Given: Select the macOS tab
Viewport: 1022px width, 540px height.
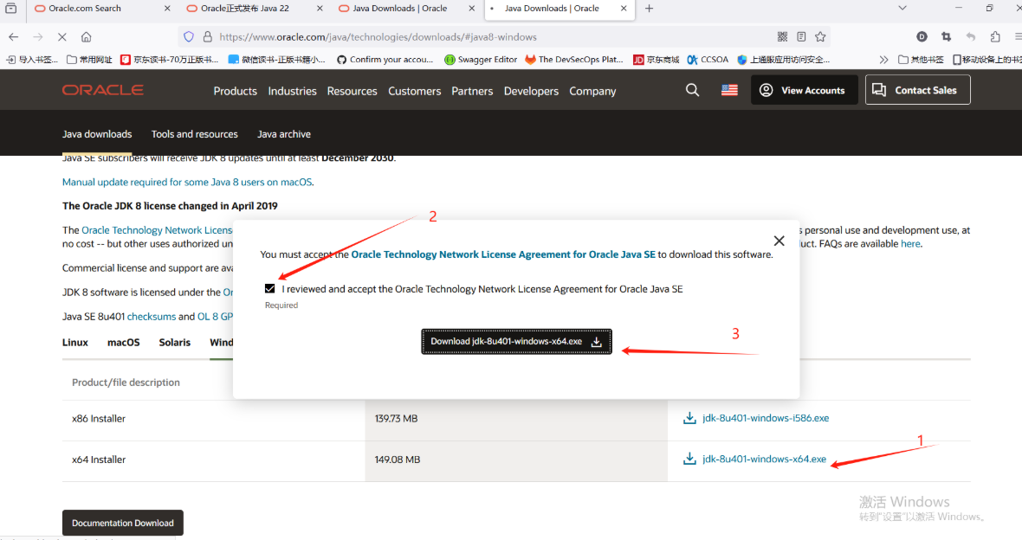Looking at the screenshot, I should [x=123, y=343].
